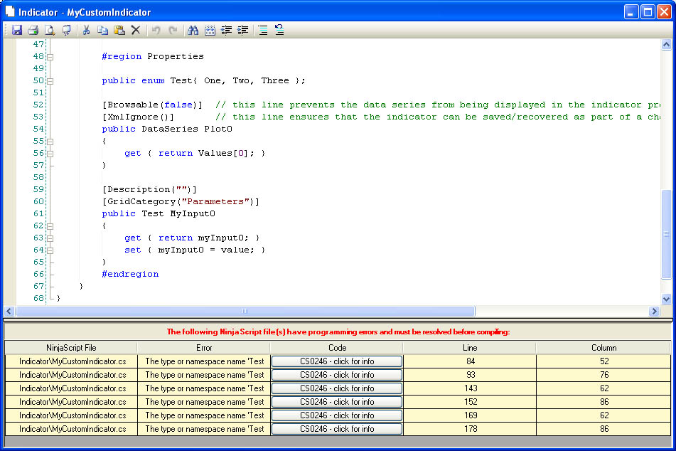
Task: Click the Save icon in toolbar
Action: 17,31
